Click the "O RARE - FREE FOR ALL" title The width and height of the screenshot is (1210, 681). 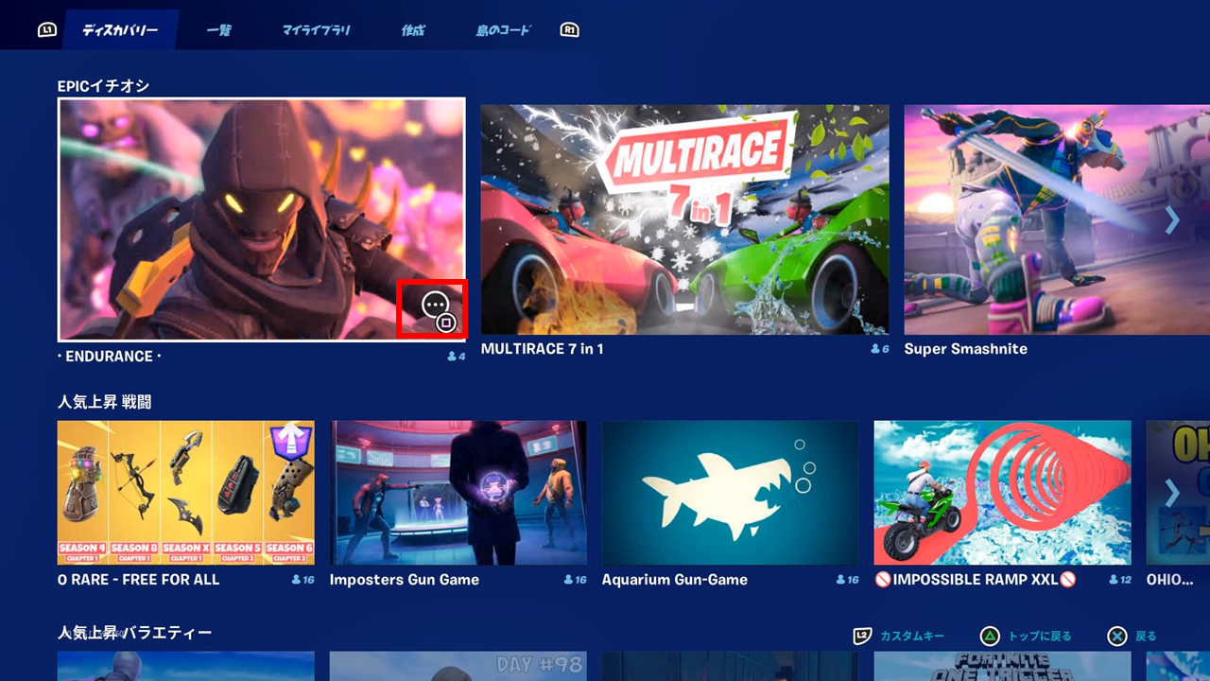[139, 580]
